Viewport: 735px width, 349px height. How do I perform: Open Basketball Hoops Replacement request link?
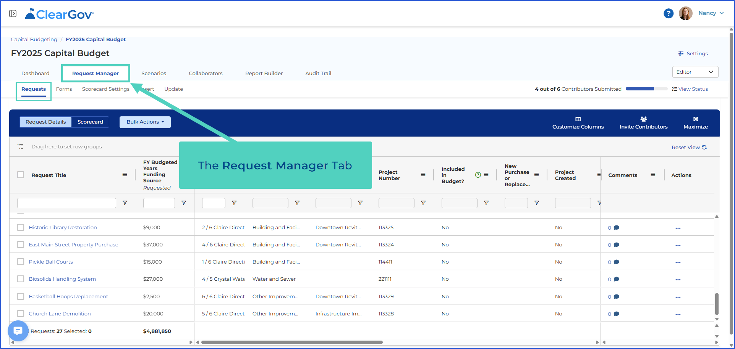68,296
